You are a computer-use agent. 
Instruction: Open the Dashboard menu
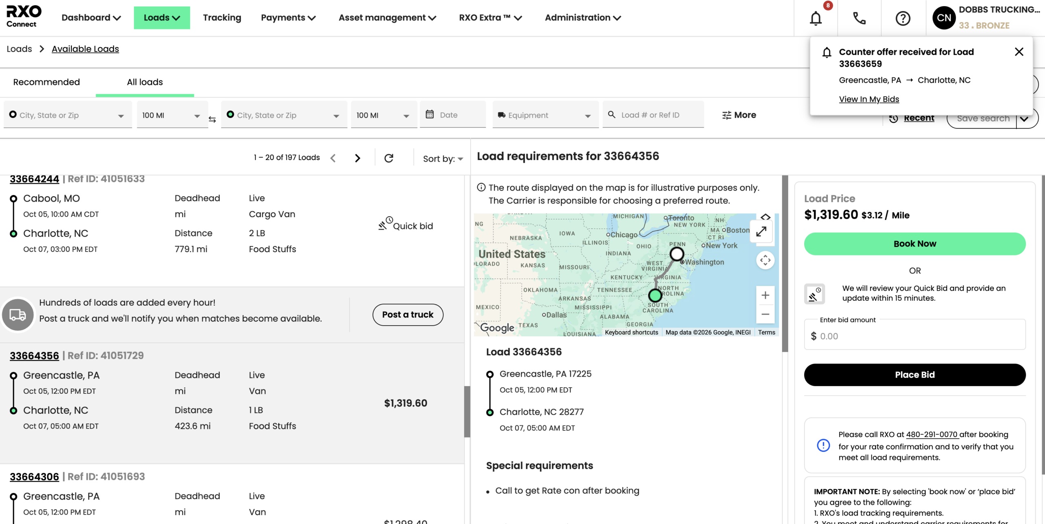[91, 18]
